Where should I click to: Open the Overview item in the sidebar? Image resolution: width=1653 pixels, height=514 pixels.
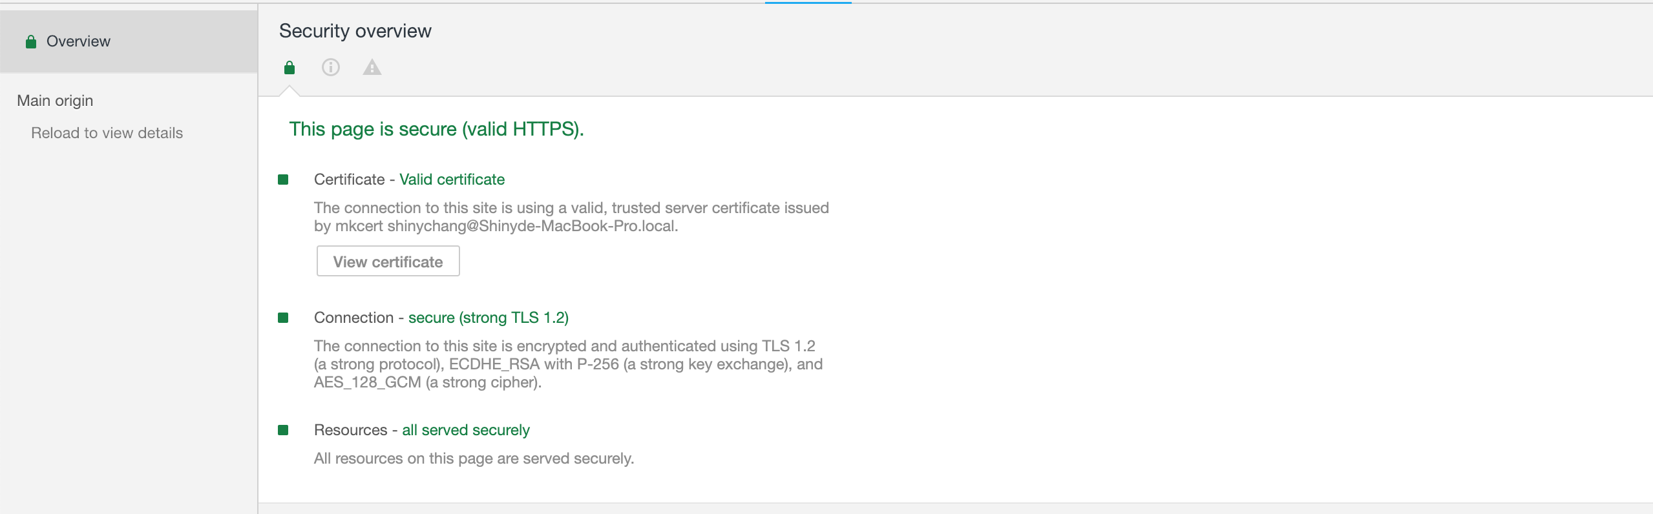[78, 41]
